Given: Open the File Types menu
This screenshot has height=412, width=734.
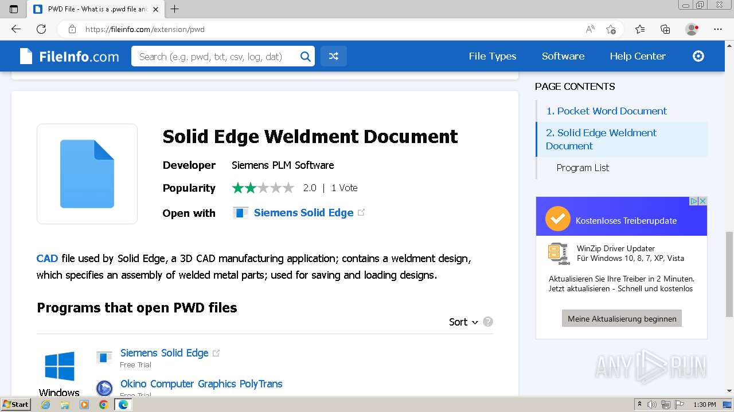Looking at the screenshot, I should (x=492, y=56).
